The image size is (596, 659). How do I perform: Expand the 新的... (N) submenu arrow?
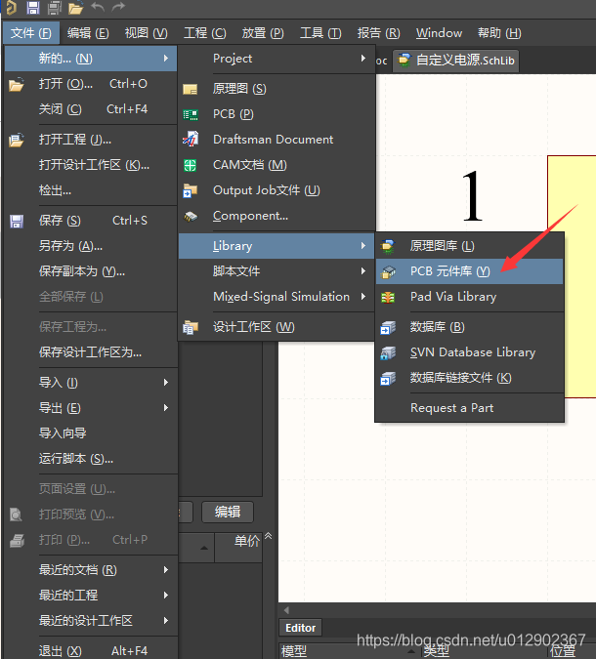[x=166, y=59]
